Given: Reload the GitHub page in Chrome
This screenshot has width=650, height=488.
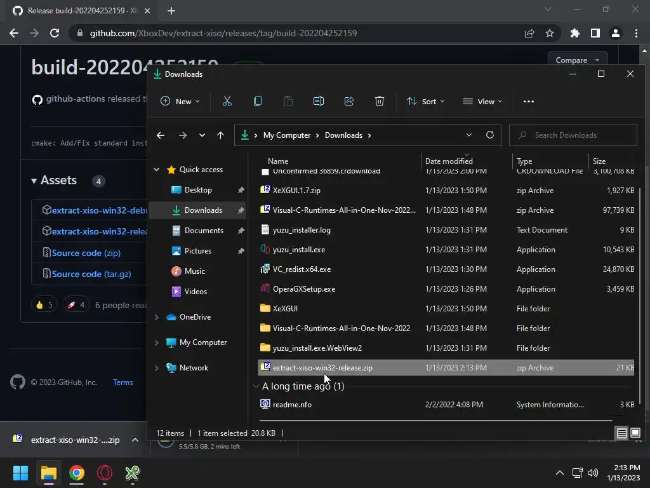Looking at the screenshot, I should (x=55, y=33).
